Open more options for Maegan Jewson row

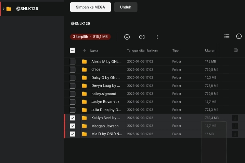[235, 126]
